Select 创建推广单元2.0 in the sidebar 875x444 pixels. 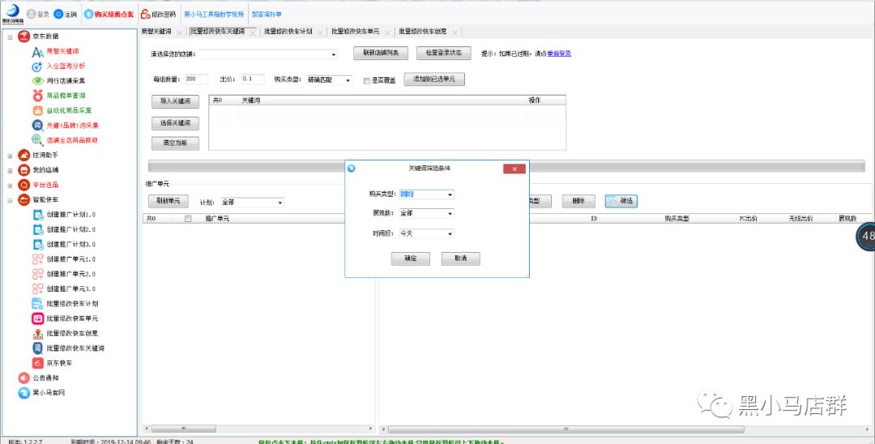70,274
